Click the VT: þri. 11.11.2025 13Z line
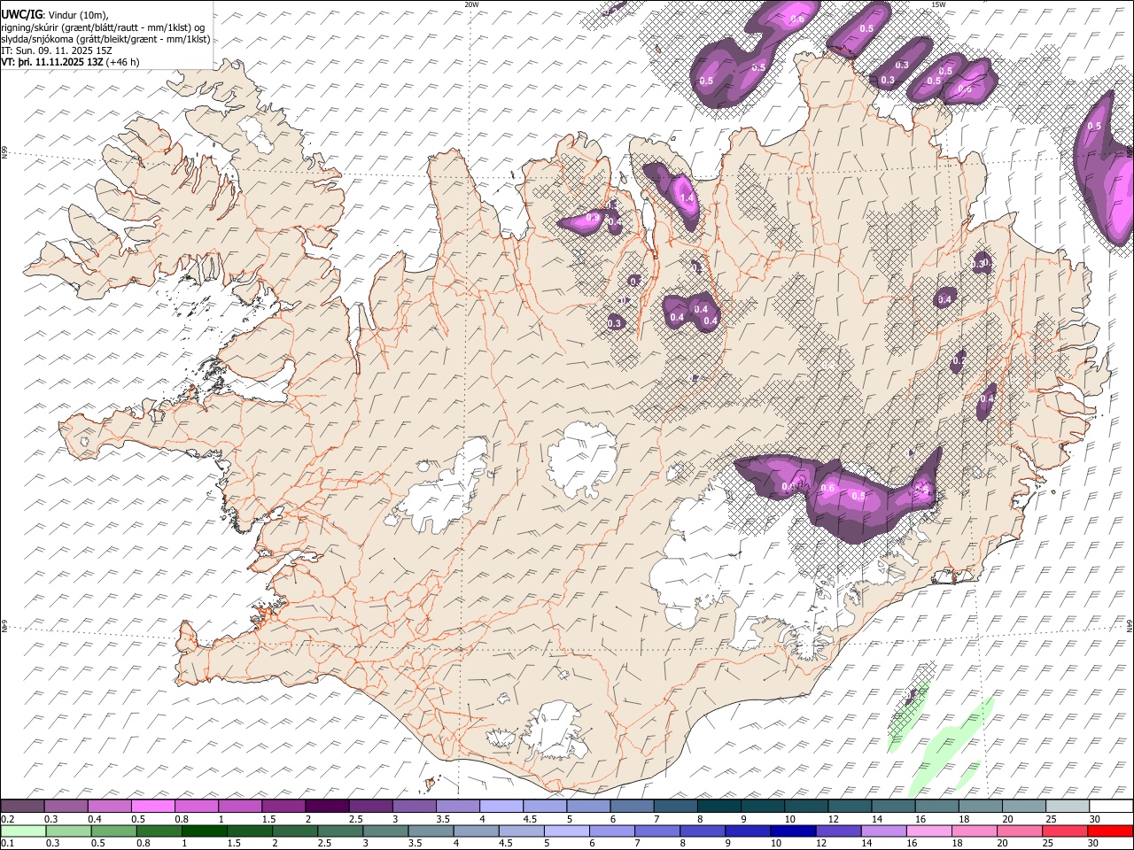 70,62
